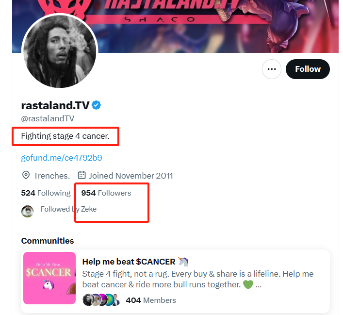Expand the truncated community description ellipsis

tap(259, 285)
